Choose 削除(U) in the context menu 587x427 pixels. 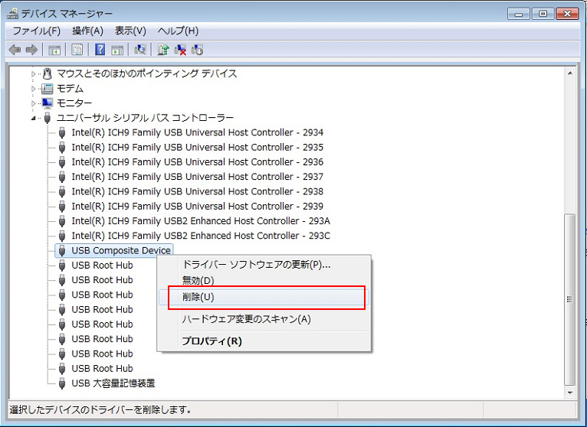click(264, 297)
